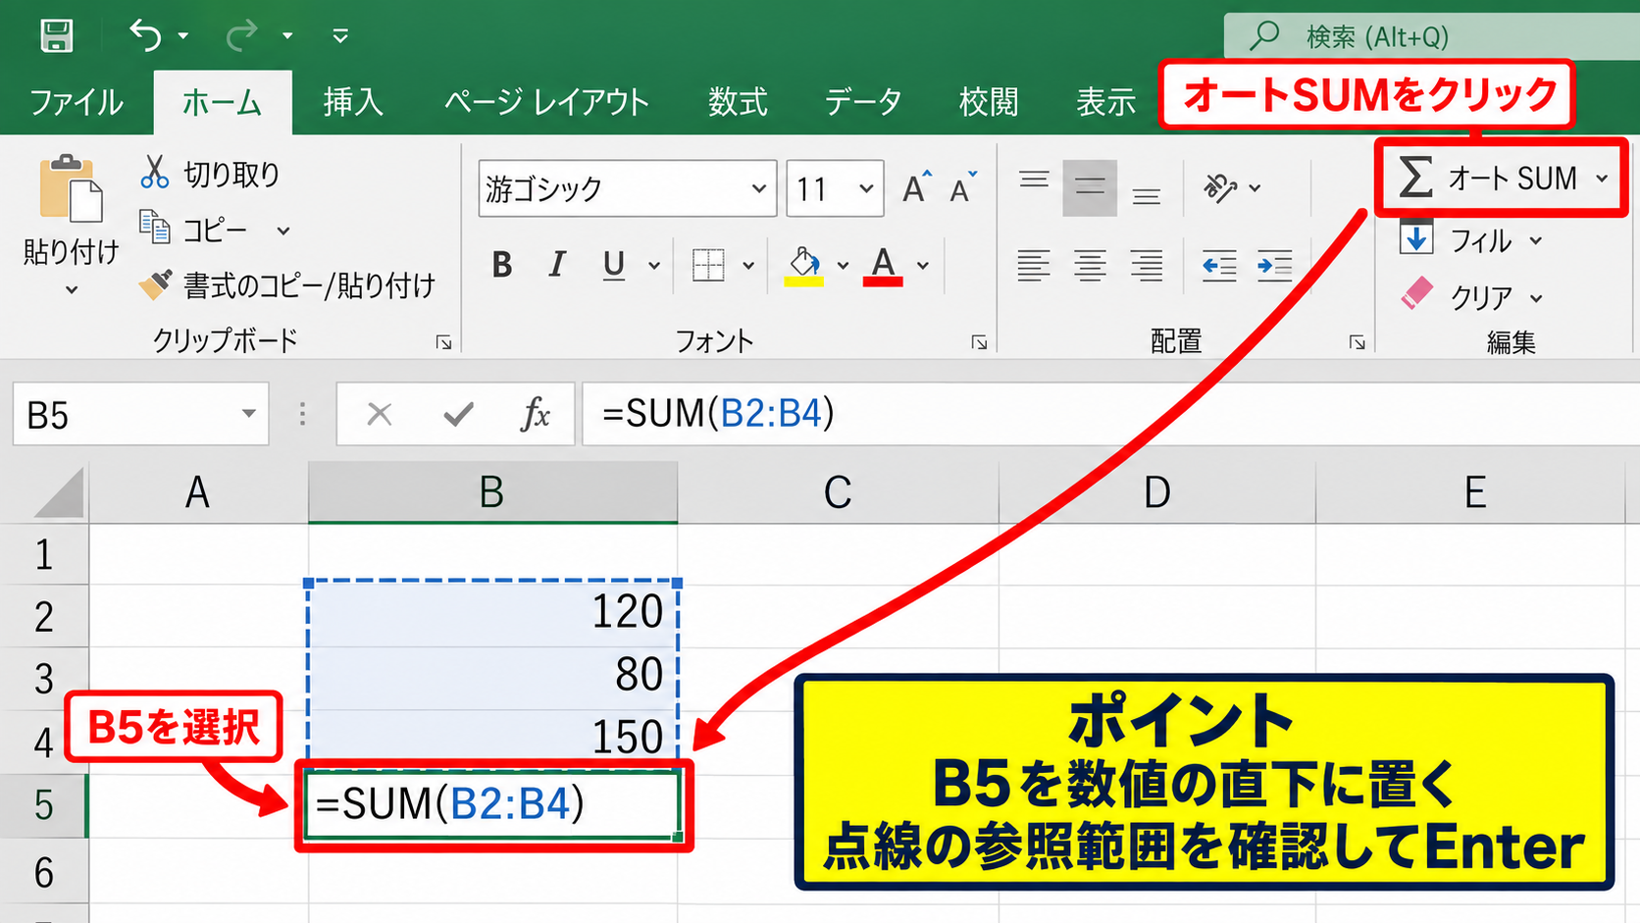Screen dimensions: 1640x923
Task: Expand the コピー dropdown arrow
Action: tap(283, 231)
